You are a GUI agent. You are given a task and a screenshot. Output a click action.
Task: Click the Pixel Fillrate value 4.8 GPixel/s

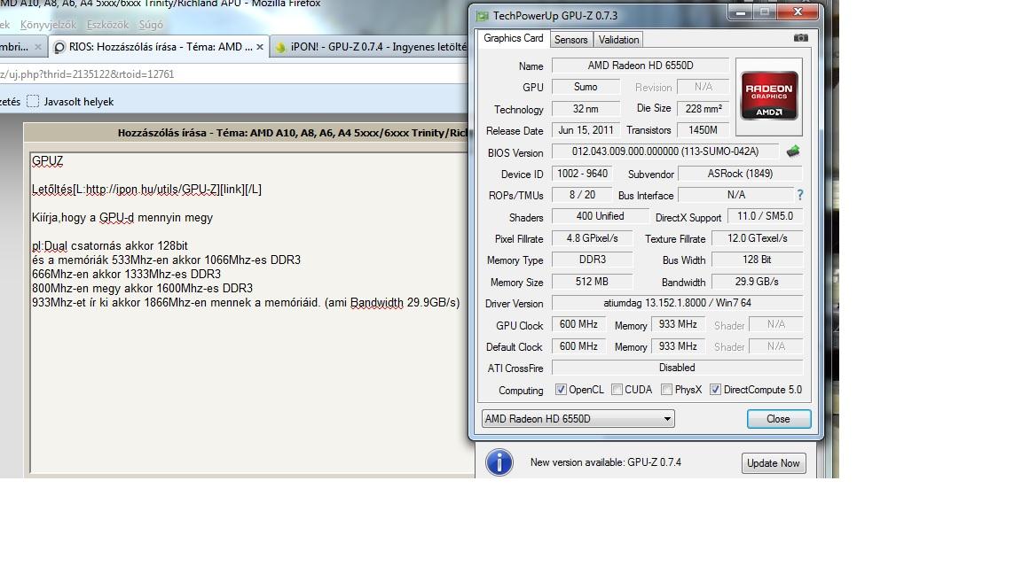[592, 238]
